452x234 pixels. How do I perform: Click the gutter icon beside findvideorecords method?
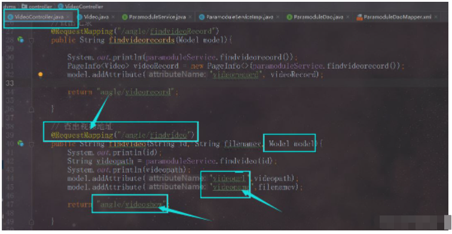pos(20,39)
